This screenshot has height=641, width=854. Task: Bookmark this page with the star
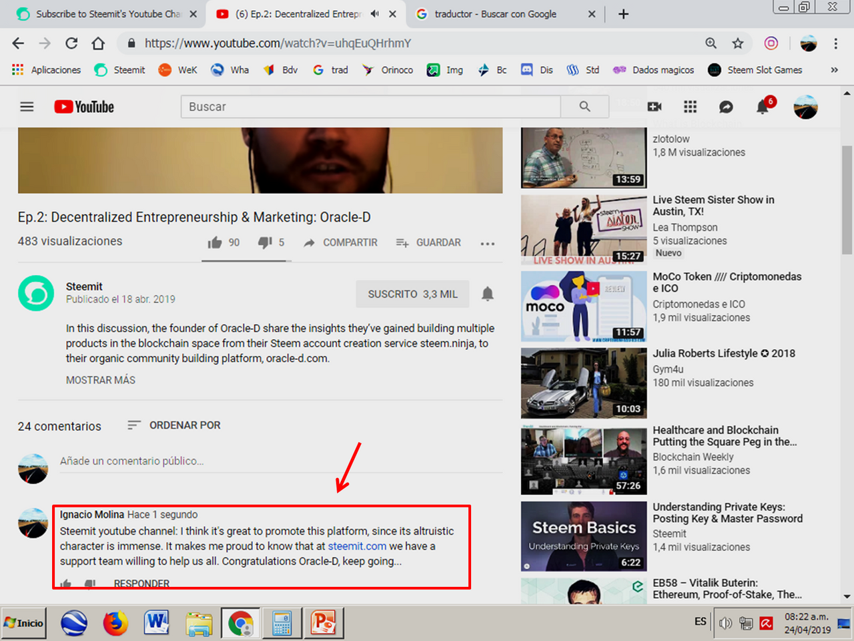click(737, 43)
